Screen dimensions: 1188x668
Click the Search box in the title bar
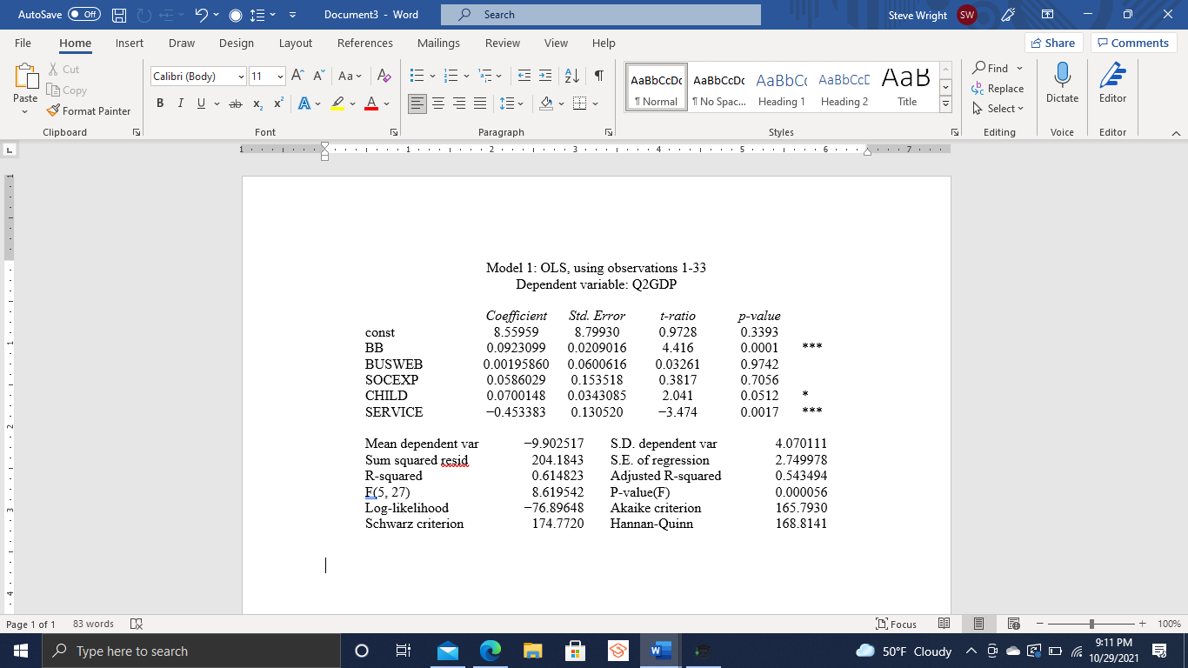pos(601,15)
